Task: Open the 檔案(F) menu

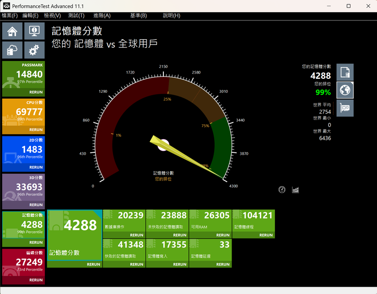Action: pyautogui.click(x=10, y=15)
